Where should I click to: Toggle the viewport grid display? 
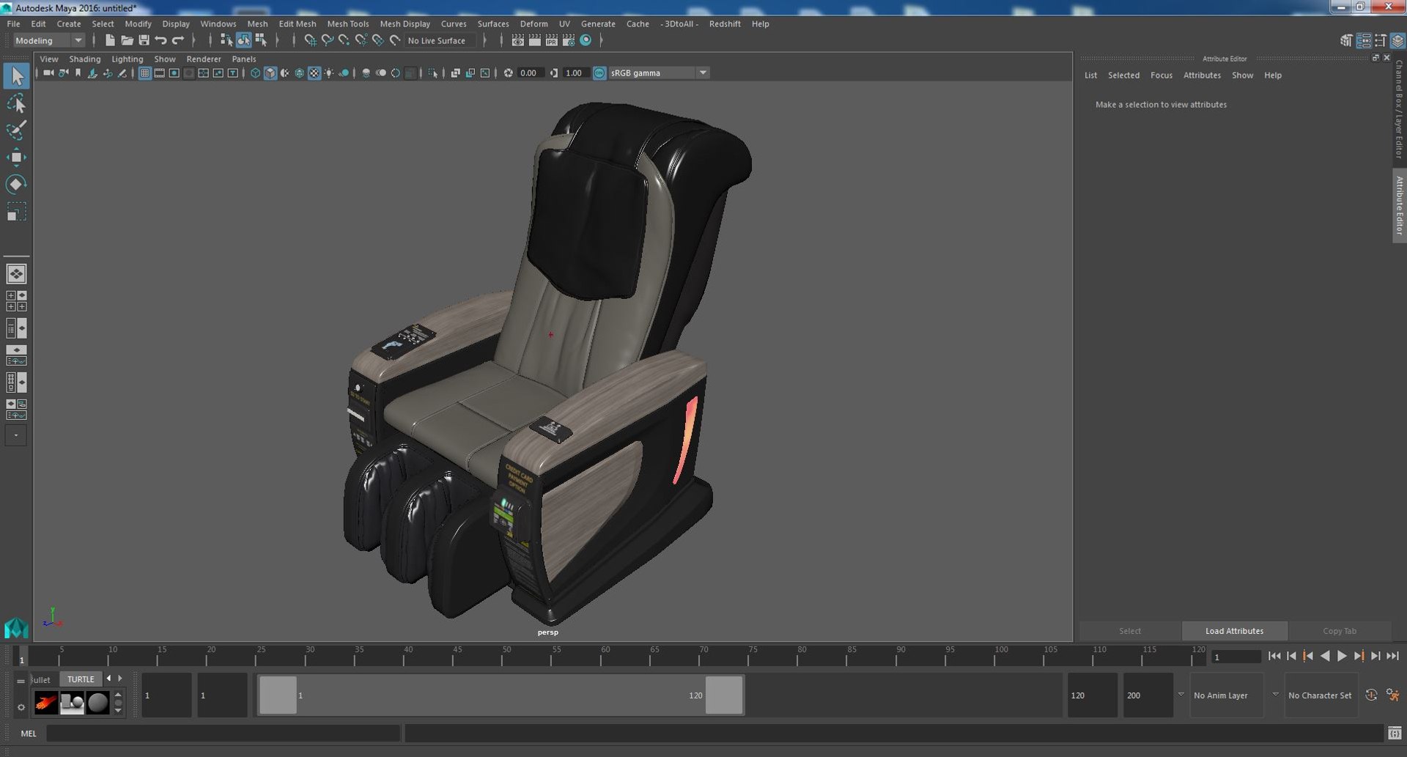144,73
